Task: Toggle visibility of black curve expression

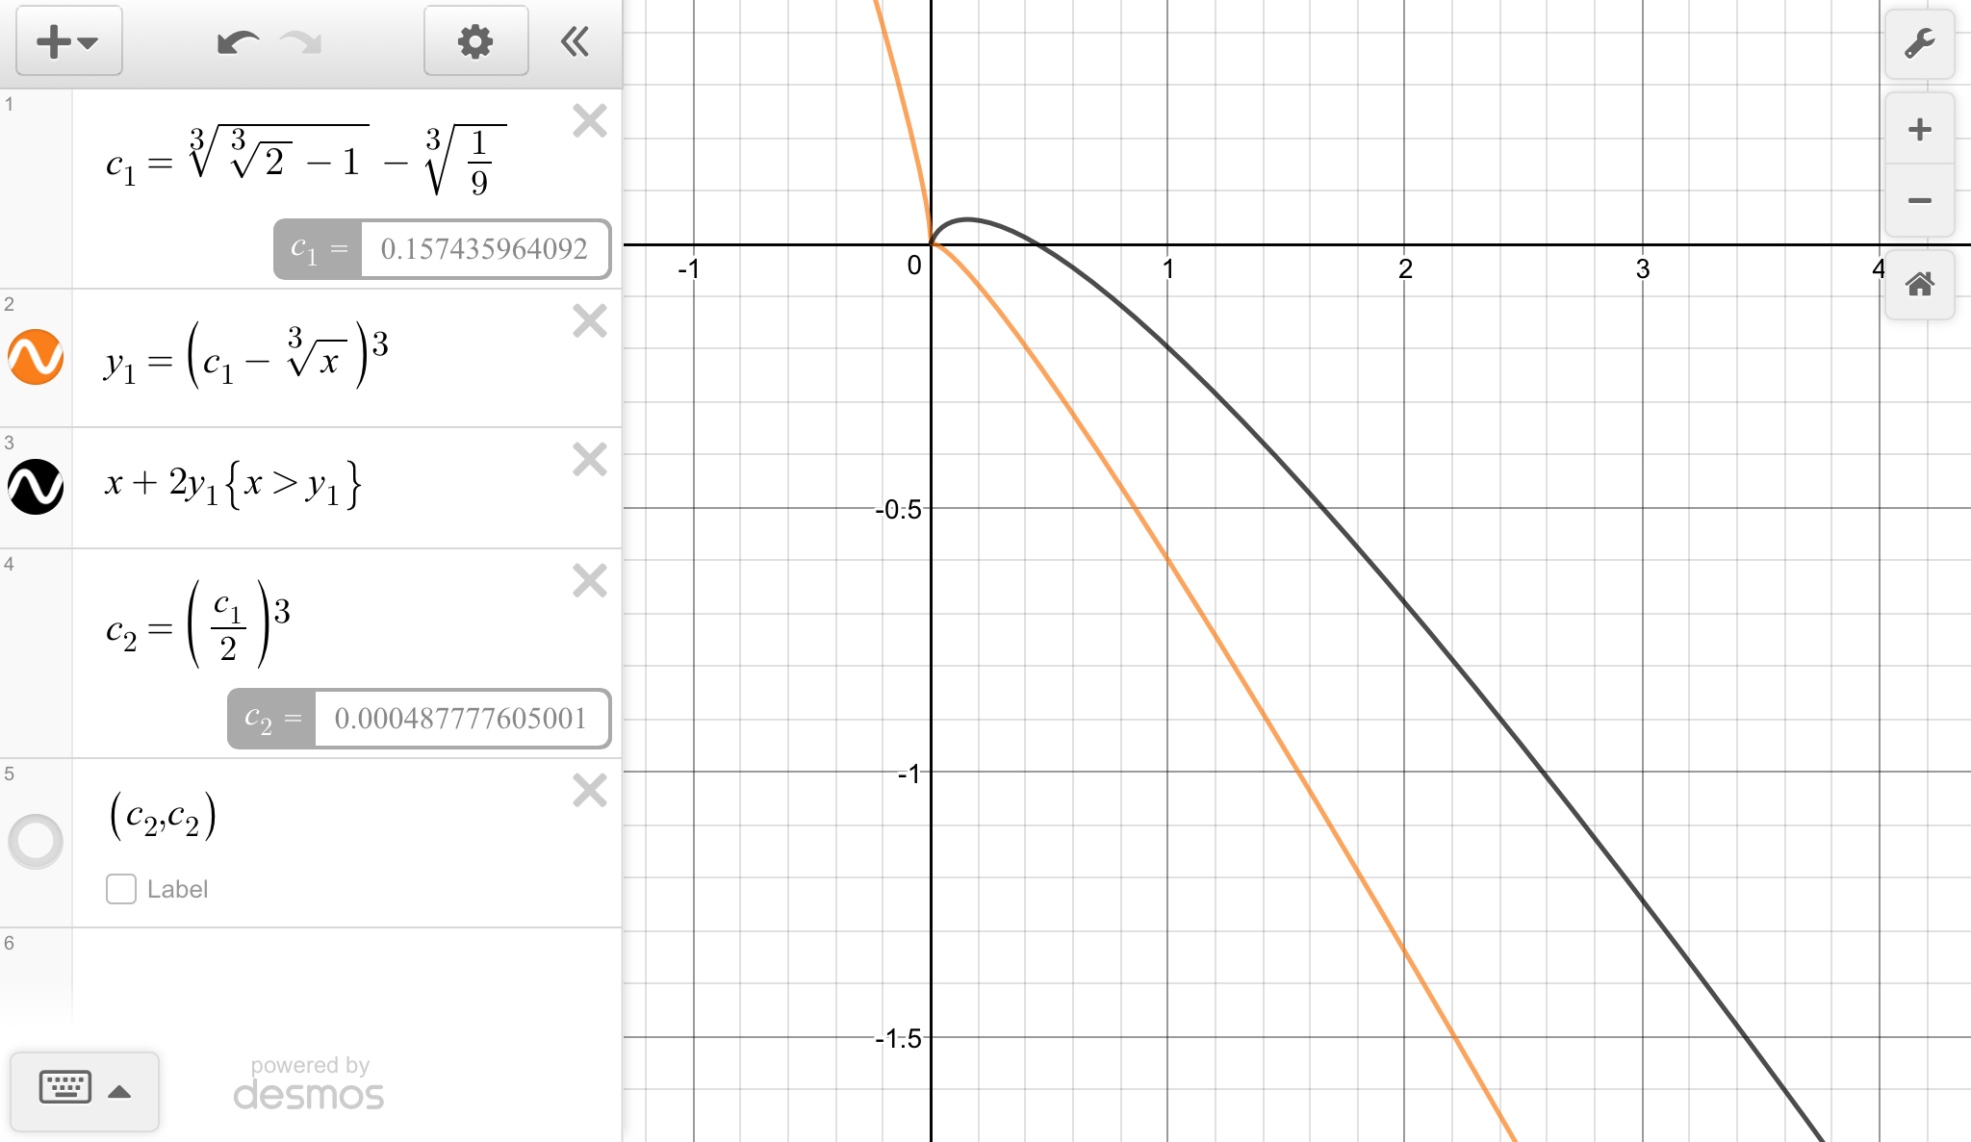Action: click(36, 487)
